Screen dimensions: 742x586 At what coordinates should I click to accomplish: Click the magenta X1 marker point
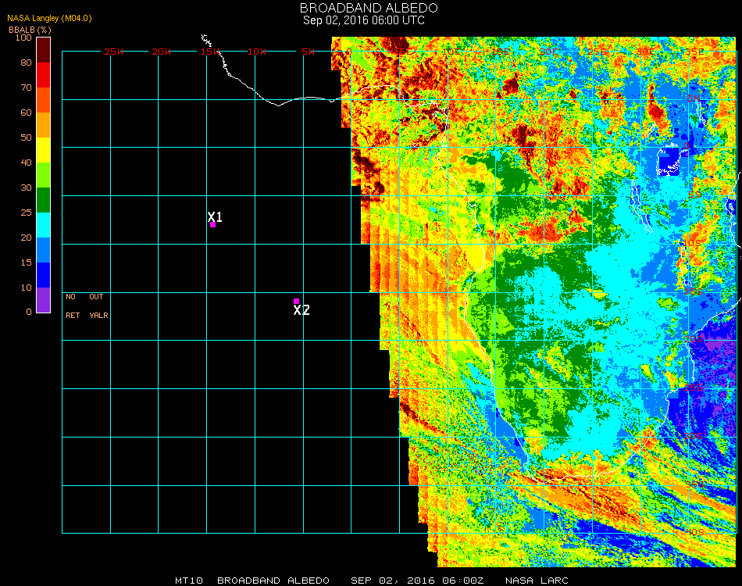point(212,225)
